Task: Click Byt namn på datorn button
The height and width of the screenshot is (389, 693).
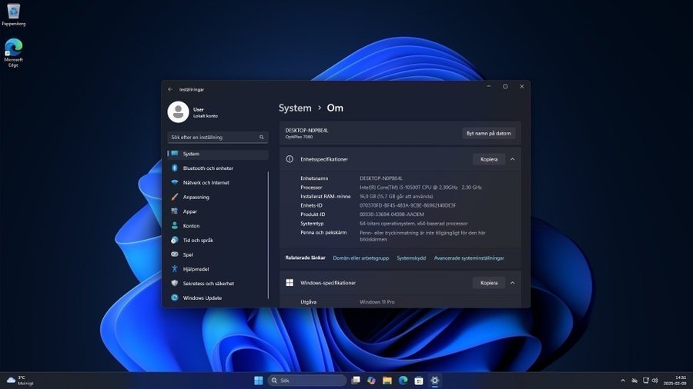Action: pos(488,133)
